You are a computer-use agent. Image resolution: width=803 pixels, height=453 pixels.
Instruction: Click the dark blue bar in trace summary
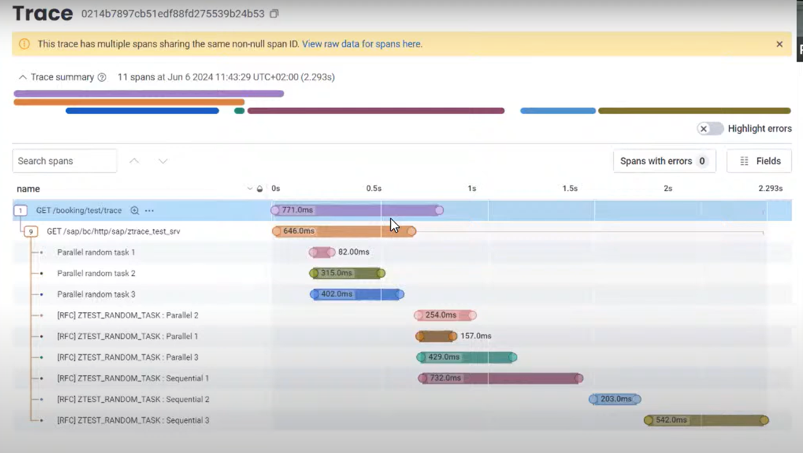point(142,111)
